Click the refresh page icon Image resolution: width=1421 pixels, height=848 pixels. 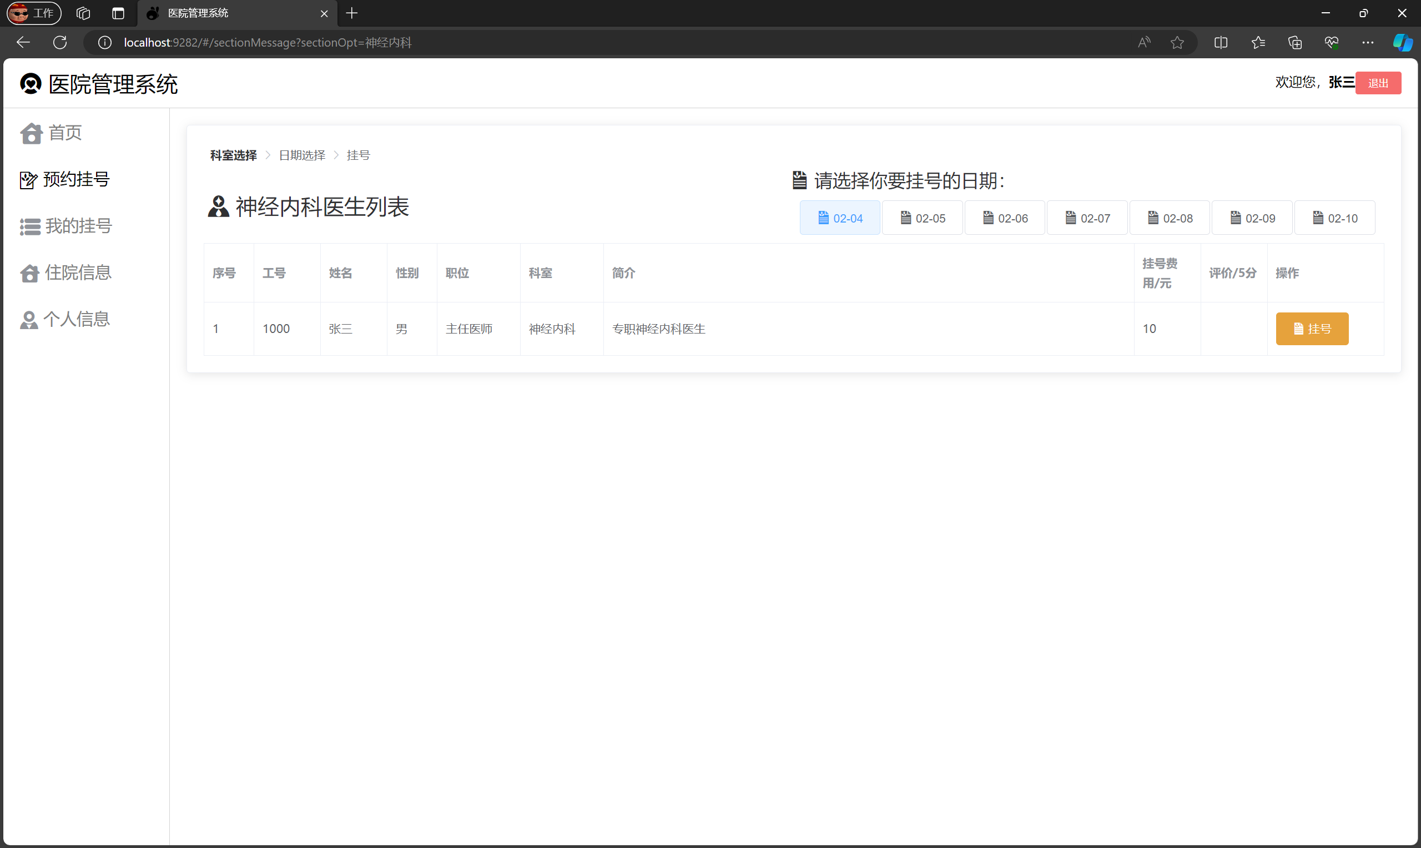[x=60, y=42]
